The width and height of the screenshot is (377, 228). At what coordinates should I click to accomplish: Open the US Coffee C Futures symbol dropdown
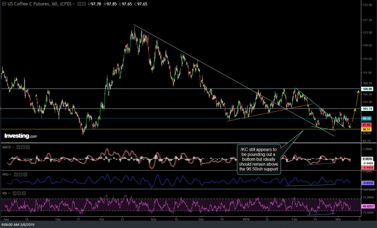click(73, 4)
